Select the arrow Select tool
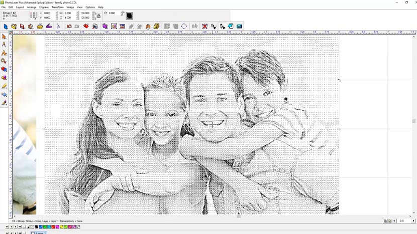Image resolution: width=417 pixels, height=234 pixels. click(4, 37)
